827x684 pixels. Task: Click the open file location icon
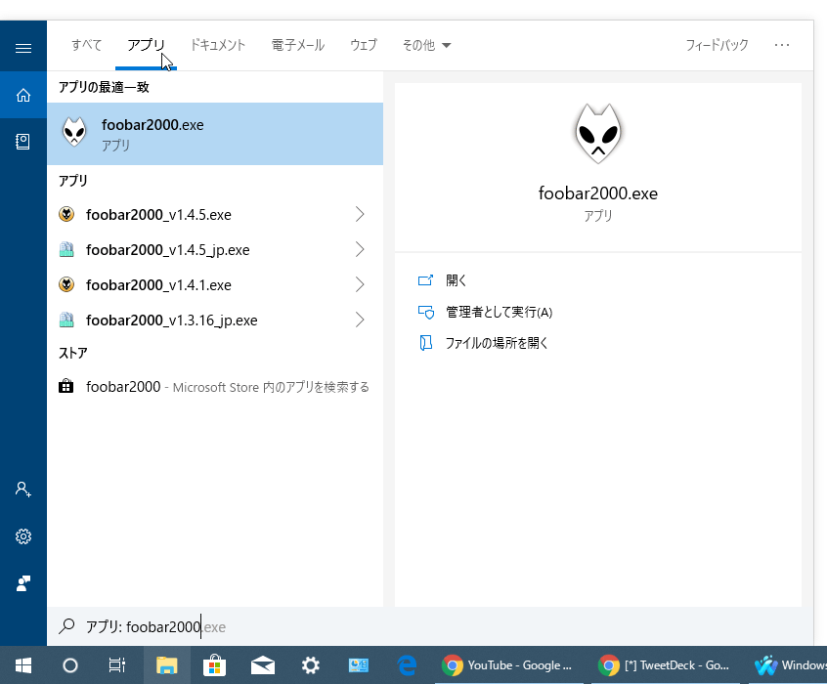pyautogui.click(x=425, y=343)
